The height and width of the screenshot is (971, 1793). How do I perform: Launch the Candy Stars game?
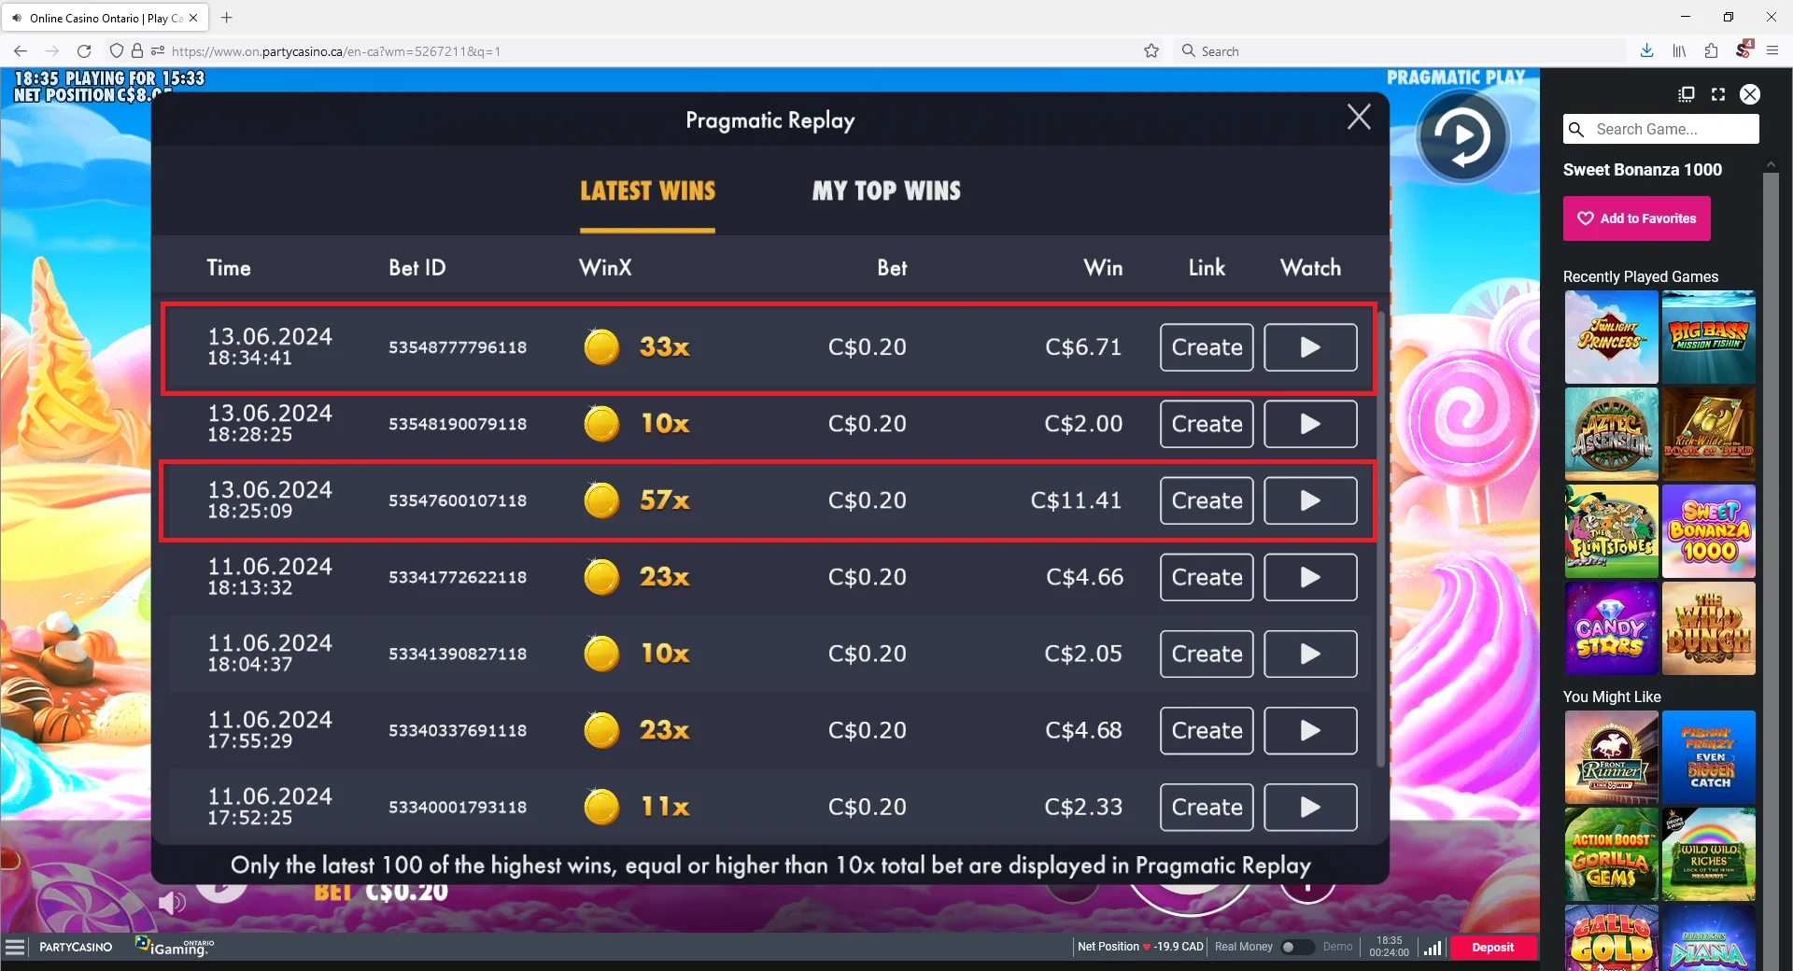click(x=1611, y=628)
